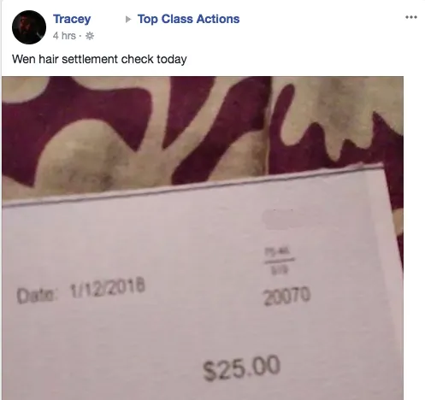The height and width of the screenshot is (400, 425).
Task: Click the 'Wen hair settlement check today' text
Action: click(x=99, y=59)
